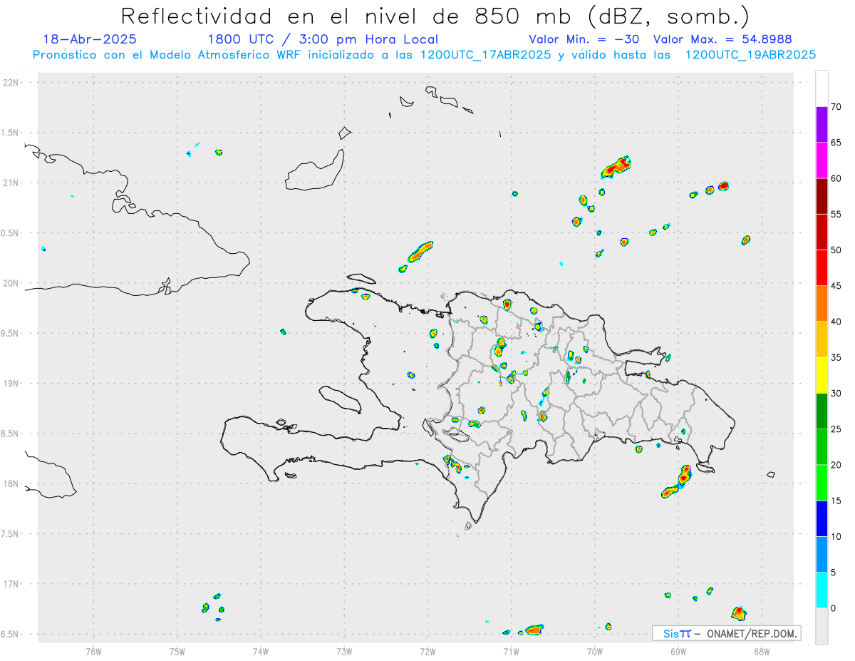Click the '73W' longitude label
Viewport: 855px width, 661px height.
coord(344,652)
